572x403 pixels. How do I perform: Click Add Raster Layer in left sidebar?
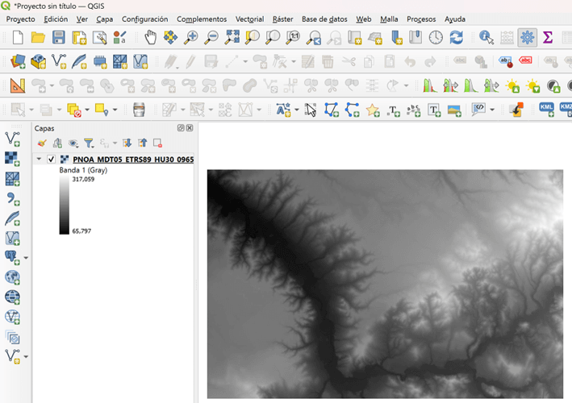coord(12,159)
